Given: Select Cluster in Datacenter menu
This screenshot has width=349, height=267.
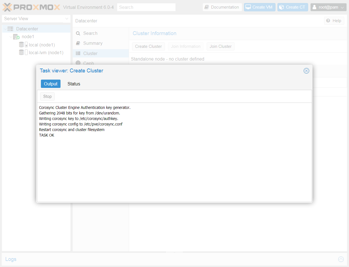Looking at the screenshot, I should click(x=101, y=53).
